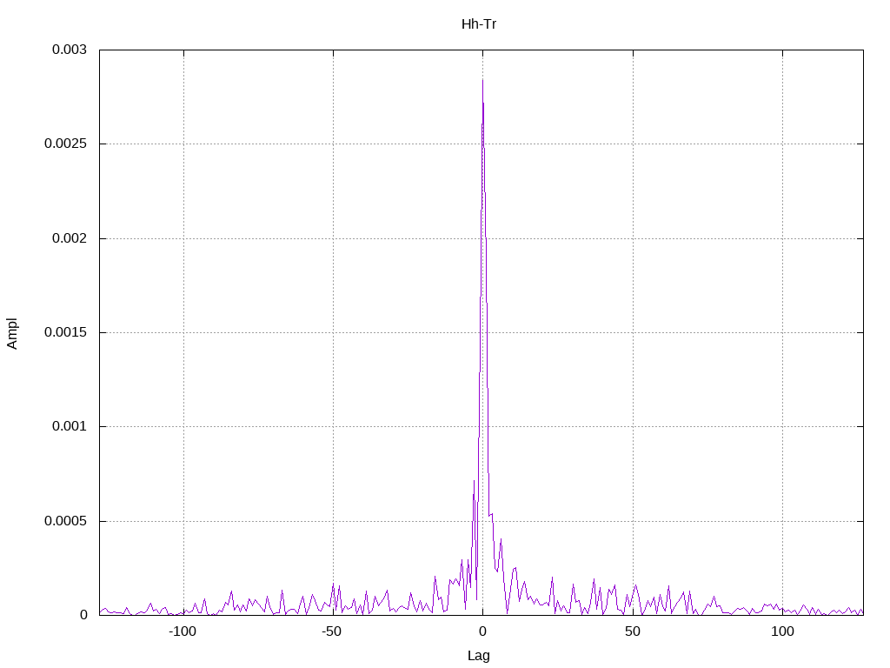Click the -100 x-axis tick label
890x668 pixels.
(183, 631)
